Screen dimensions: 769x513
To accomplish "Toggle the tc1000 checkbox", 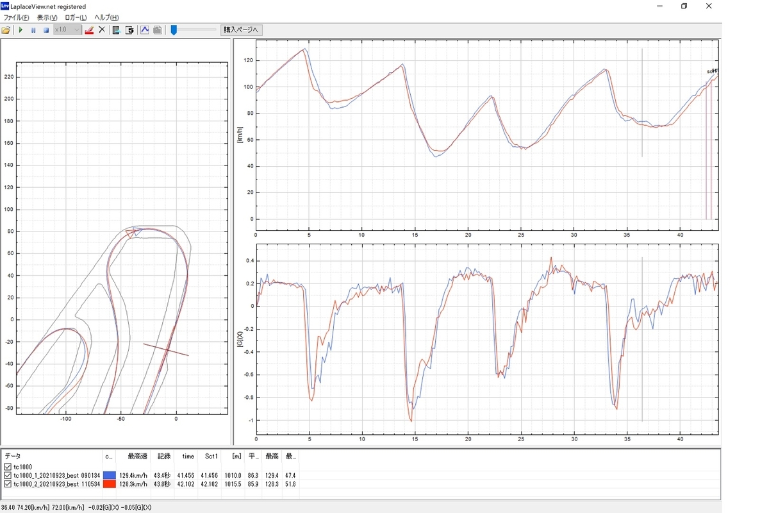I will 8,467.
